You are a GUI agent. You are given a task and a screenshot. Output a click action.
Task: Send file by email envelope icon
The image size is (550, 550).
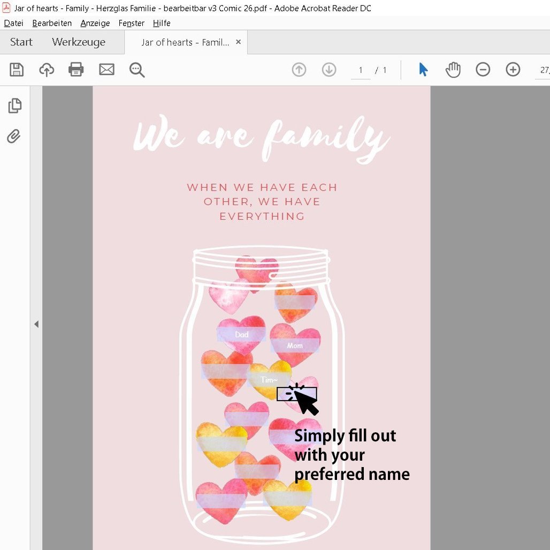pyautogui.click(x=106, y=70)
